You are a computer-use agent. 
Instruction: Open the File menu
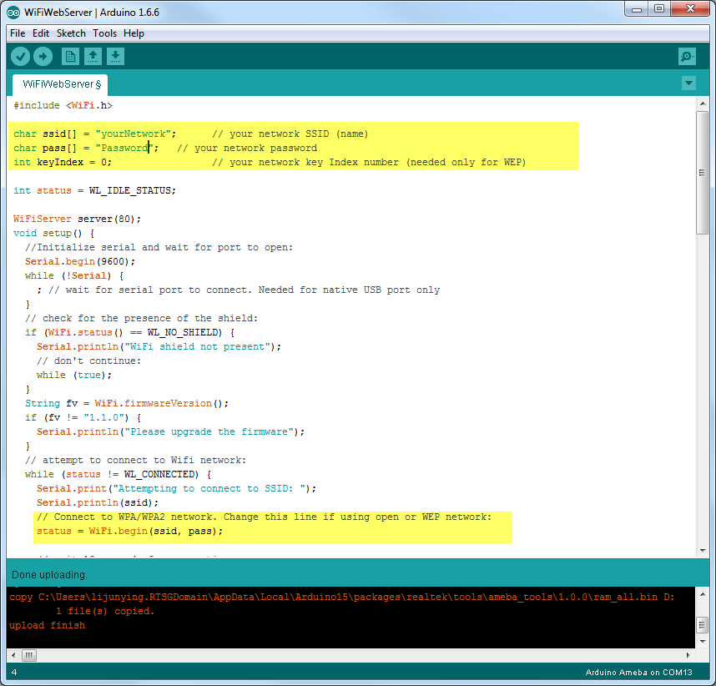coord(18,33)
